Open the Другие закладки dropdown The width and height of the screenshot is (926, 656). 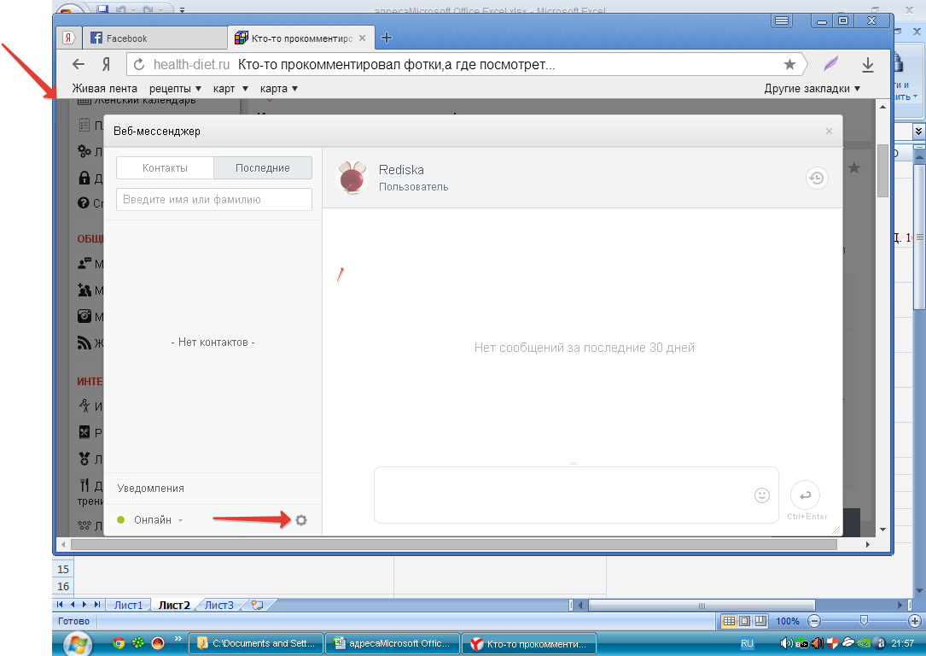click(x=812, y=89)
